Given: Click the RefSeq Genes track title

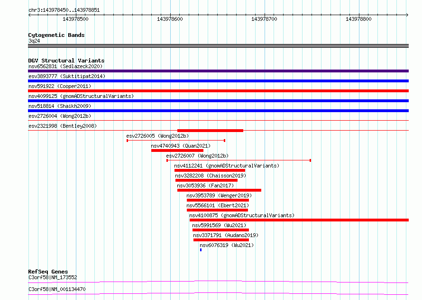Looking at the screenshot, I should click(x=48, y=272).
